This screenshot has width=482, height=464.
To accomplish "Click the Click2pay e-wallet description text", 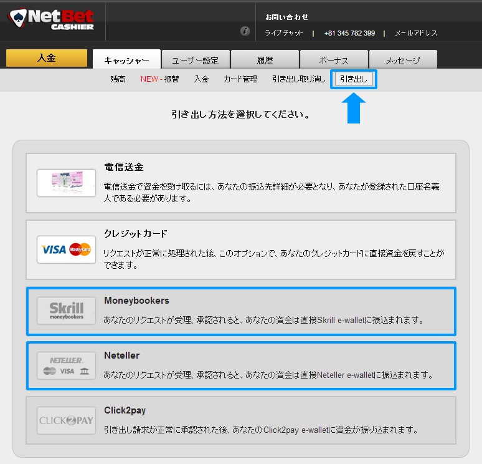I will point(260,430).
